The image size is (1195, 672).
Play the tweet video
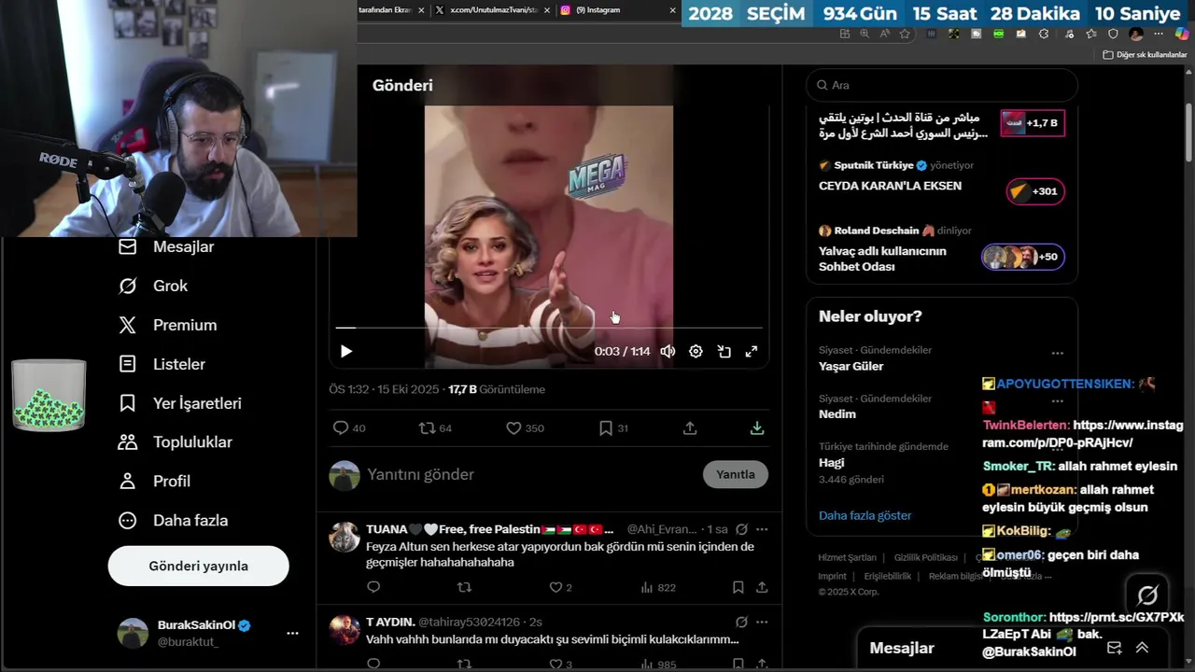(x=346, y=352)
